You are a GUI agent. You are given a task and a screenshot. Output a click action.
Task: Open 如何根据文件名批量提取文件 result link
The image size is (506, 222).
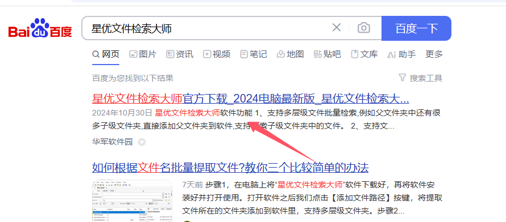tap(230, 168)
